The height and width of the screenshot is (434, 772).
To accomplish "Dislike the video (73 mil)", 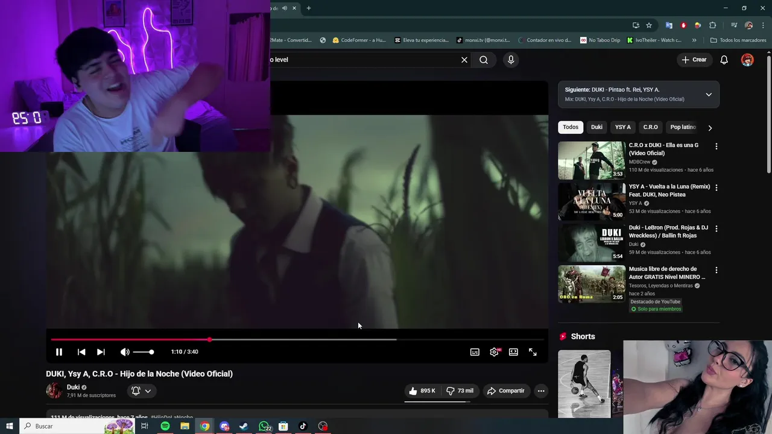I will coord(460,391).
